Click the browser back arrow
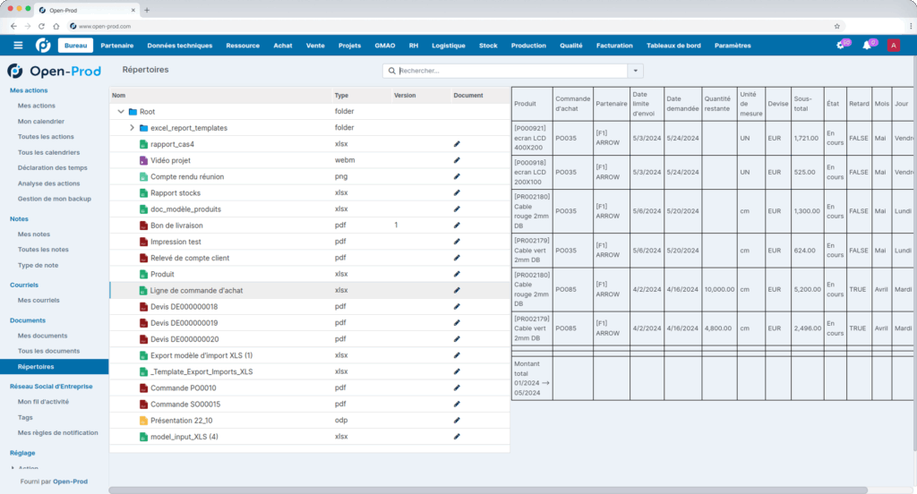 click(13, 26)
